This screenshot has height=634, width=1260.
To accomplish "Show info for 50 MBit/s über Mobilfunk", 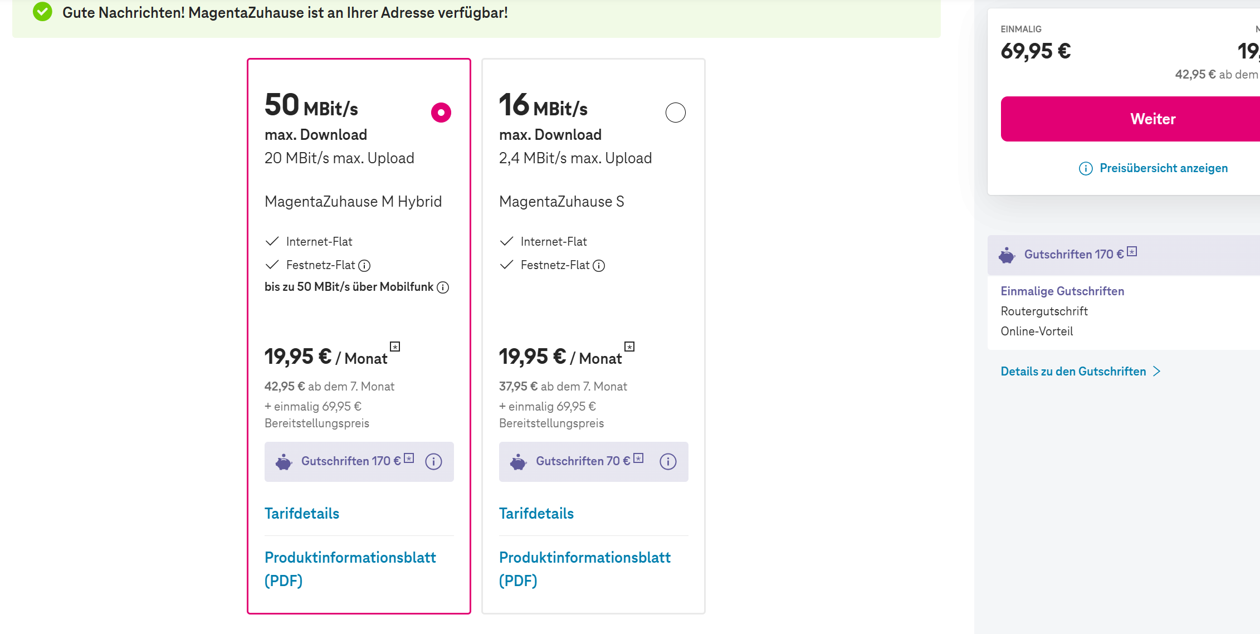I will [x=443, y=287].
